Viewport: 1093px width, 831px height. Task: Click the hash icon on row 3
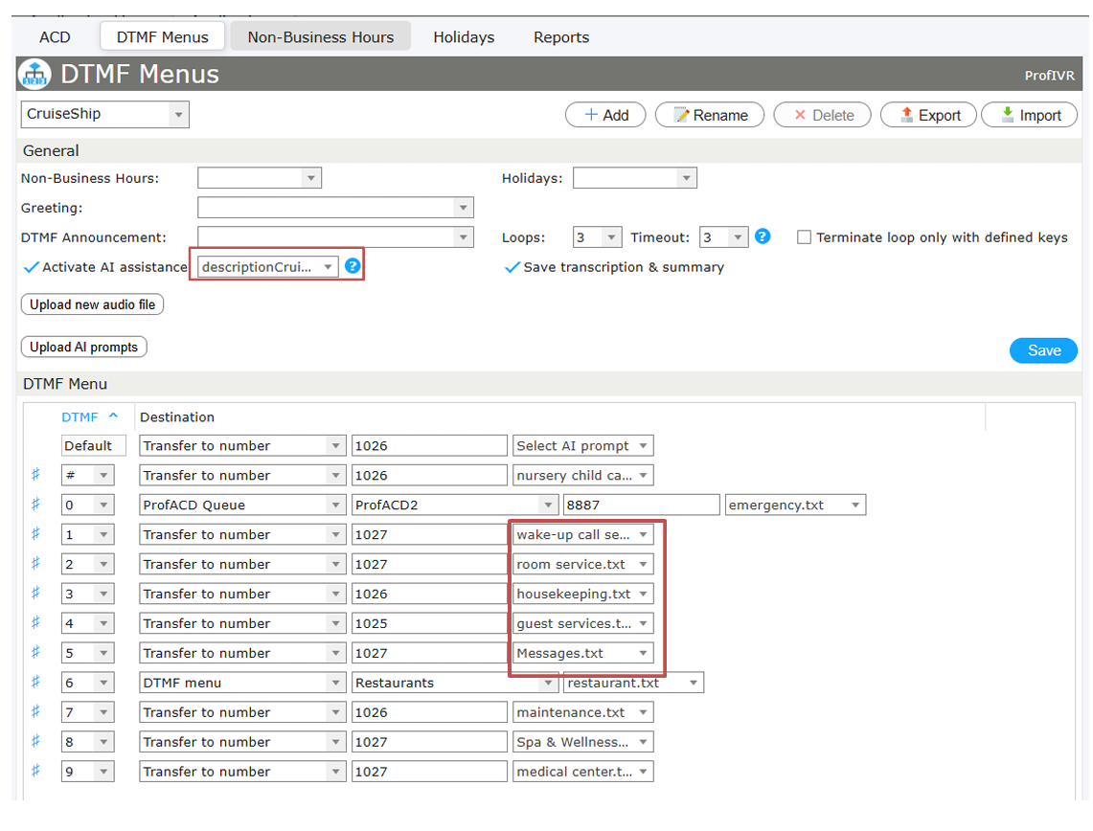tap(35, 594)
